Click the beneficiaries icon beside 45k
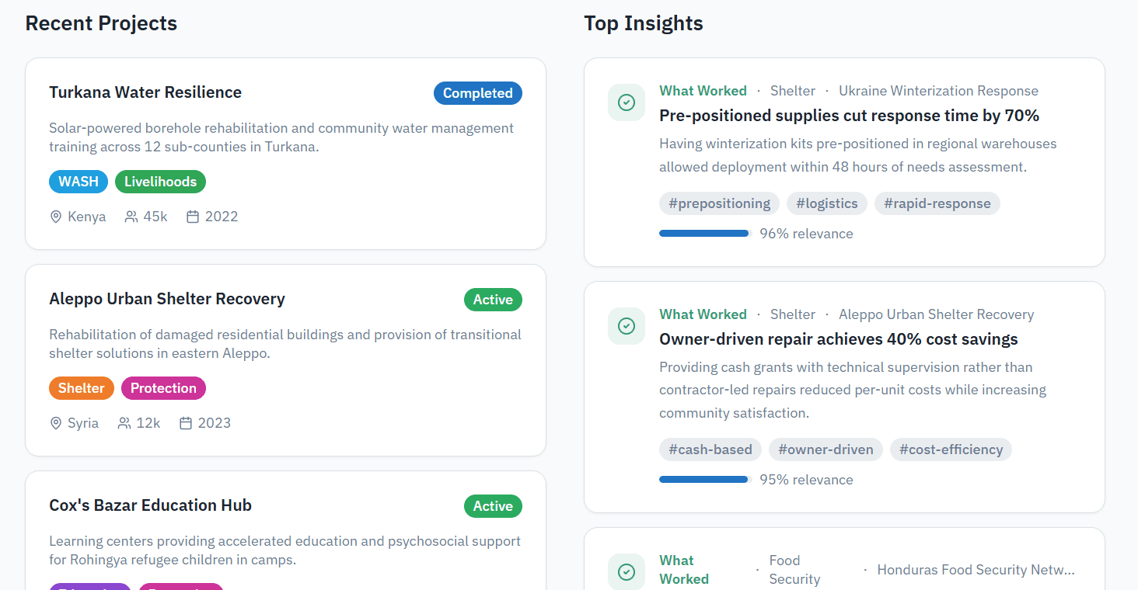The height and width of the screenshot is (590, 1138). pos(130,217)
